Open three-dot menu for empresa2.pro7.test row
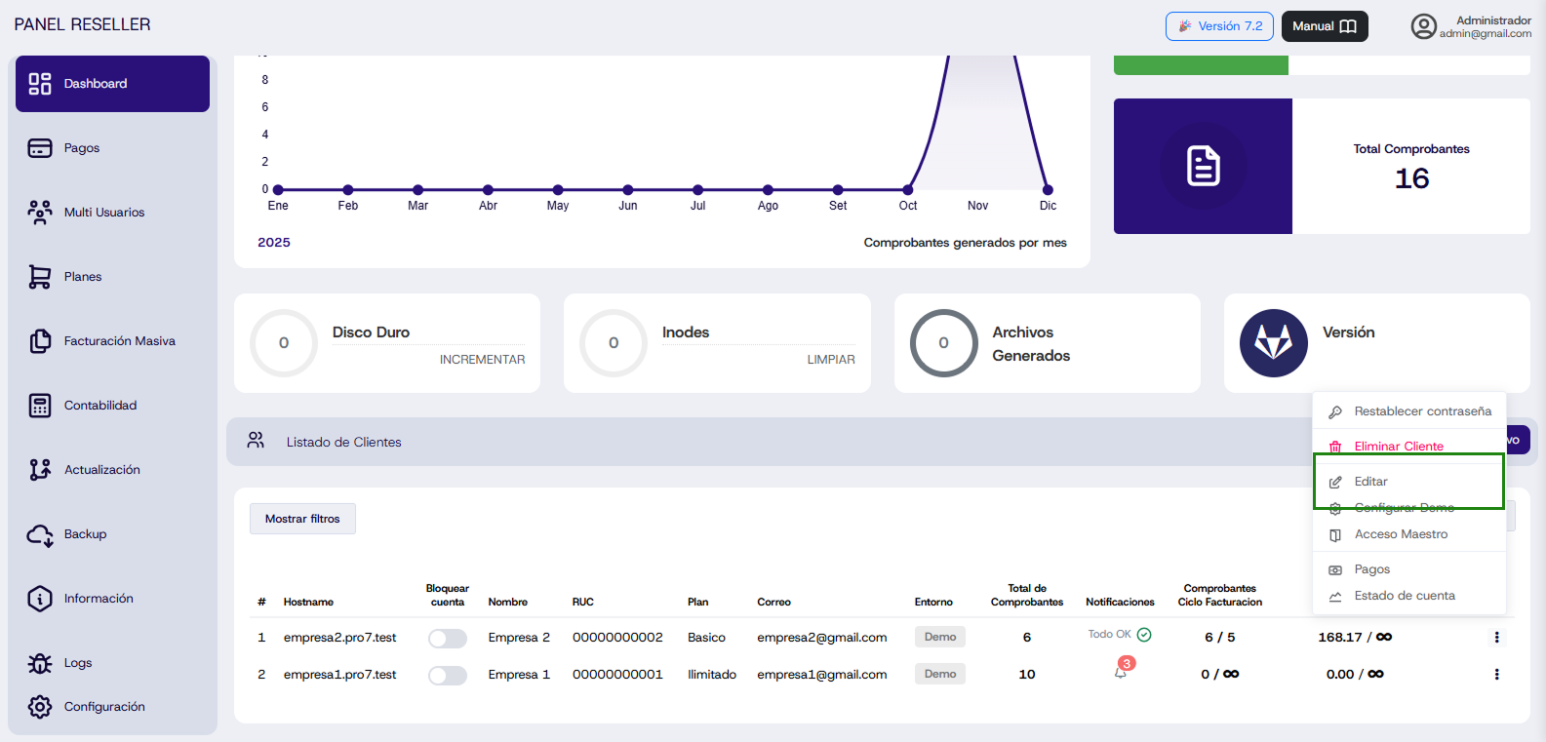This screenshot has width=1546, height=742. coord(1496,638)
